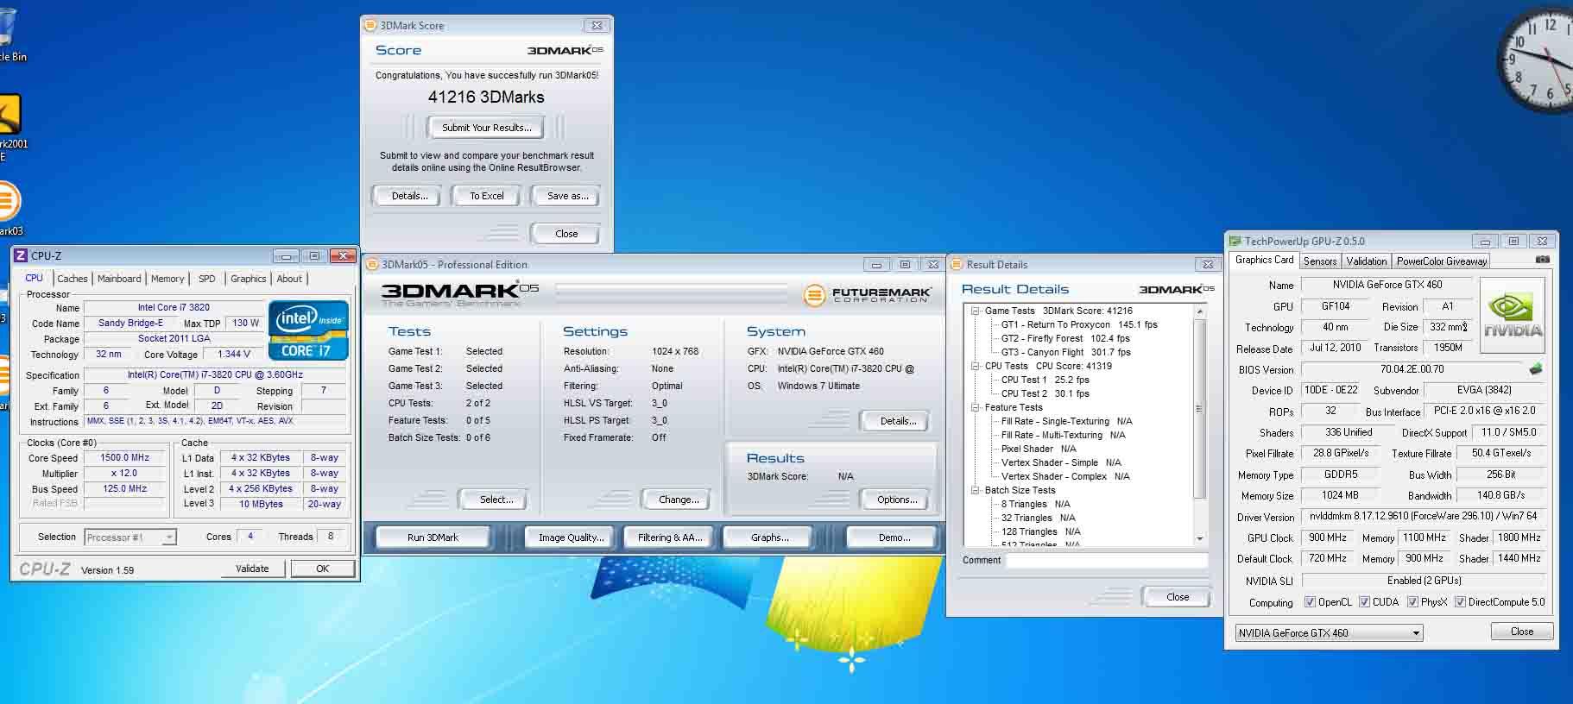Open the Recycle Bin desktop icon
Image resolution: width=1573 pixels, height=704 pixels.
pos(9,35)
